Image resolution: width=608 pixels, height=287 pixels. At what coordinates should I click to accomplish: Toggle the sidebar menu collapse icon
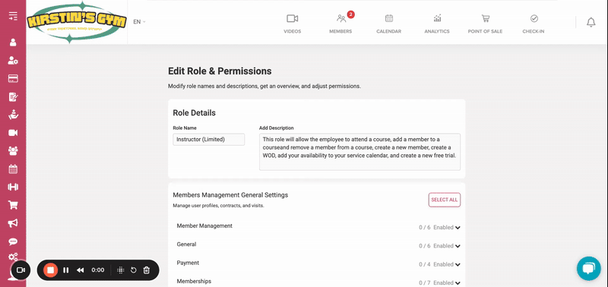(x=13, y=16)
